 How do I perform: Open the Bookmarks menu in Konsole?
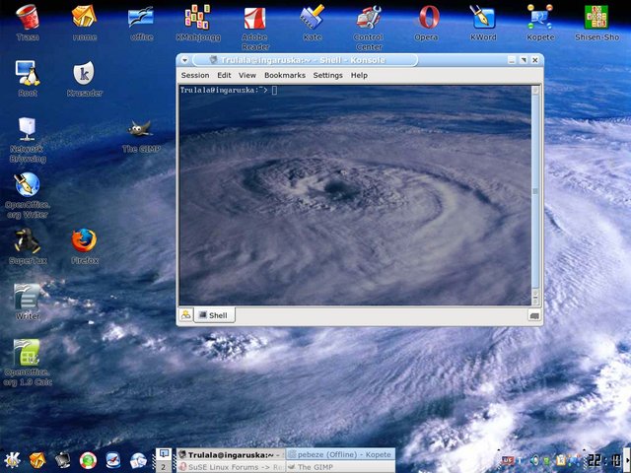(x=285, y=75)
